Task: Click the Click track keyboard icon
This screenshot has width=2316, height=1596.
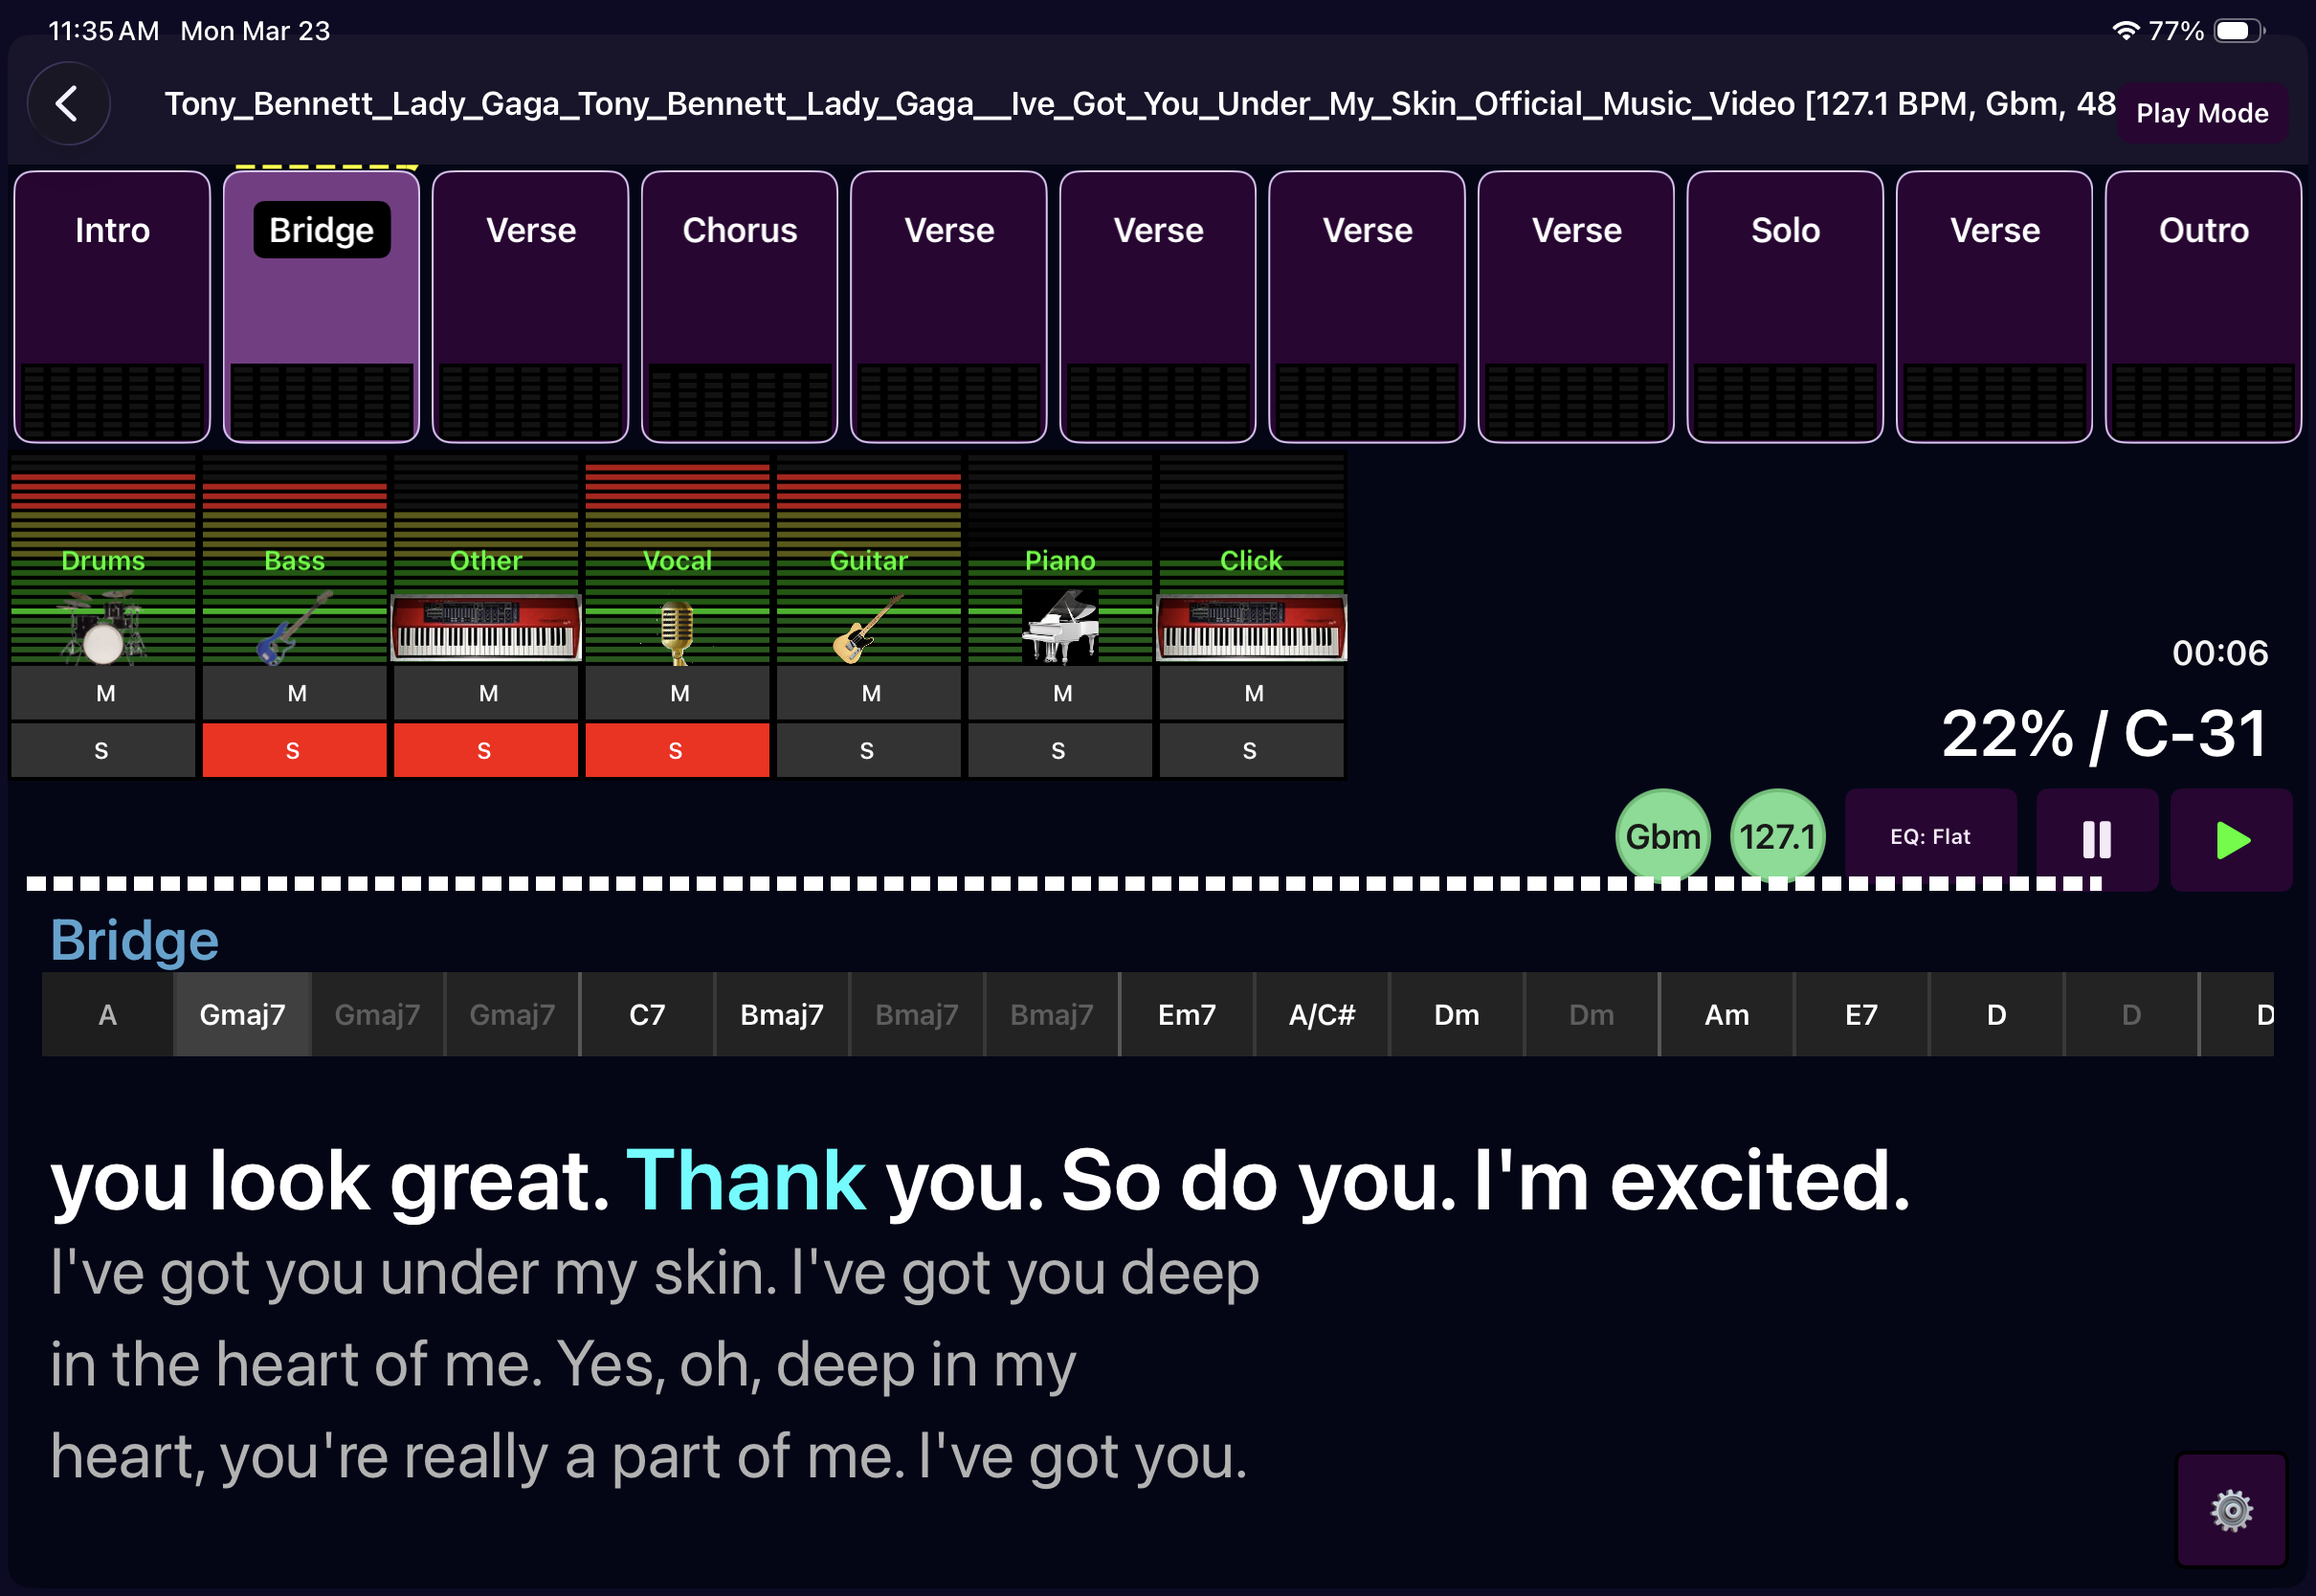Action: tap(1251, 627)
